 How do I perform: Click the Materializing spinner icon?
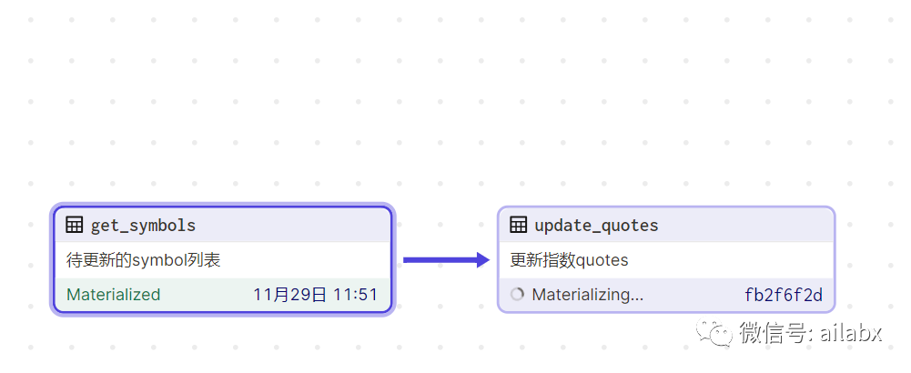[x=518, y=295]
